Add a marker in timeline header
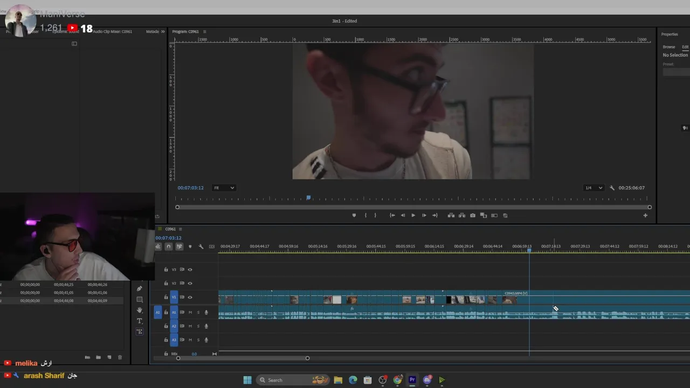 click(190, 247)
